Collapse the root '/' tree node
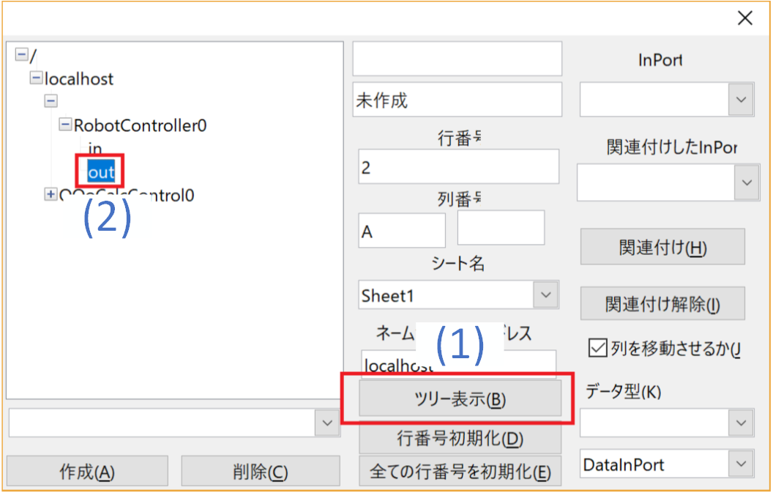This screenshot has width=773, height=493. 21,55
